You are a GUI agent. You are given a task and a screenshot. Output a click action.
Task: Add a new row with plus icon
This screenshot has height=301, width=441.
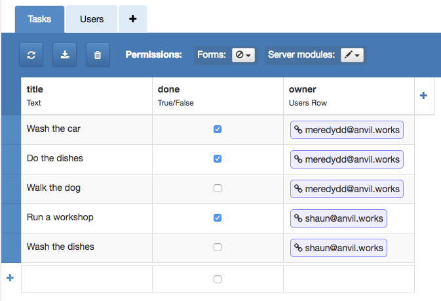click(10, 278)
